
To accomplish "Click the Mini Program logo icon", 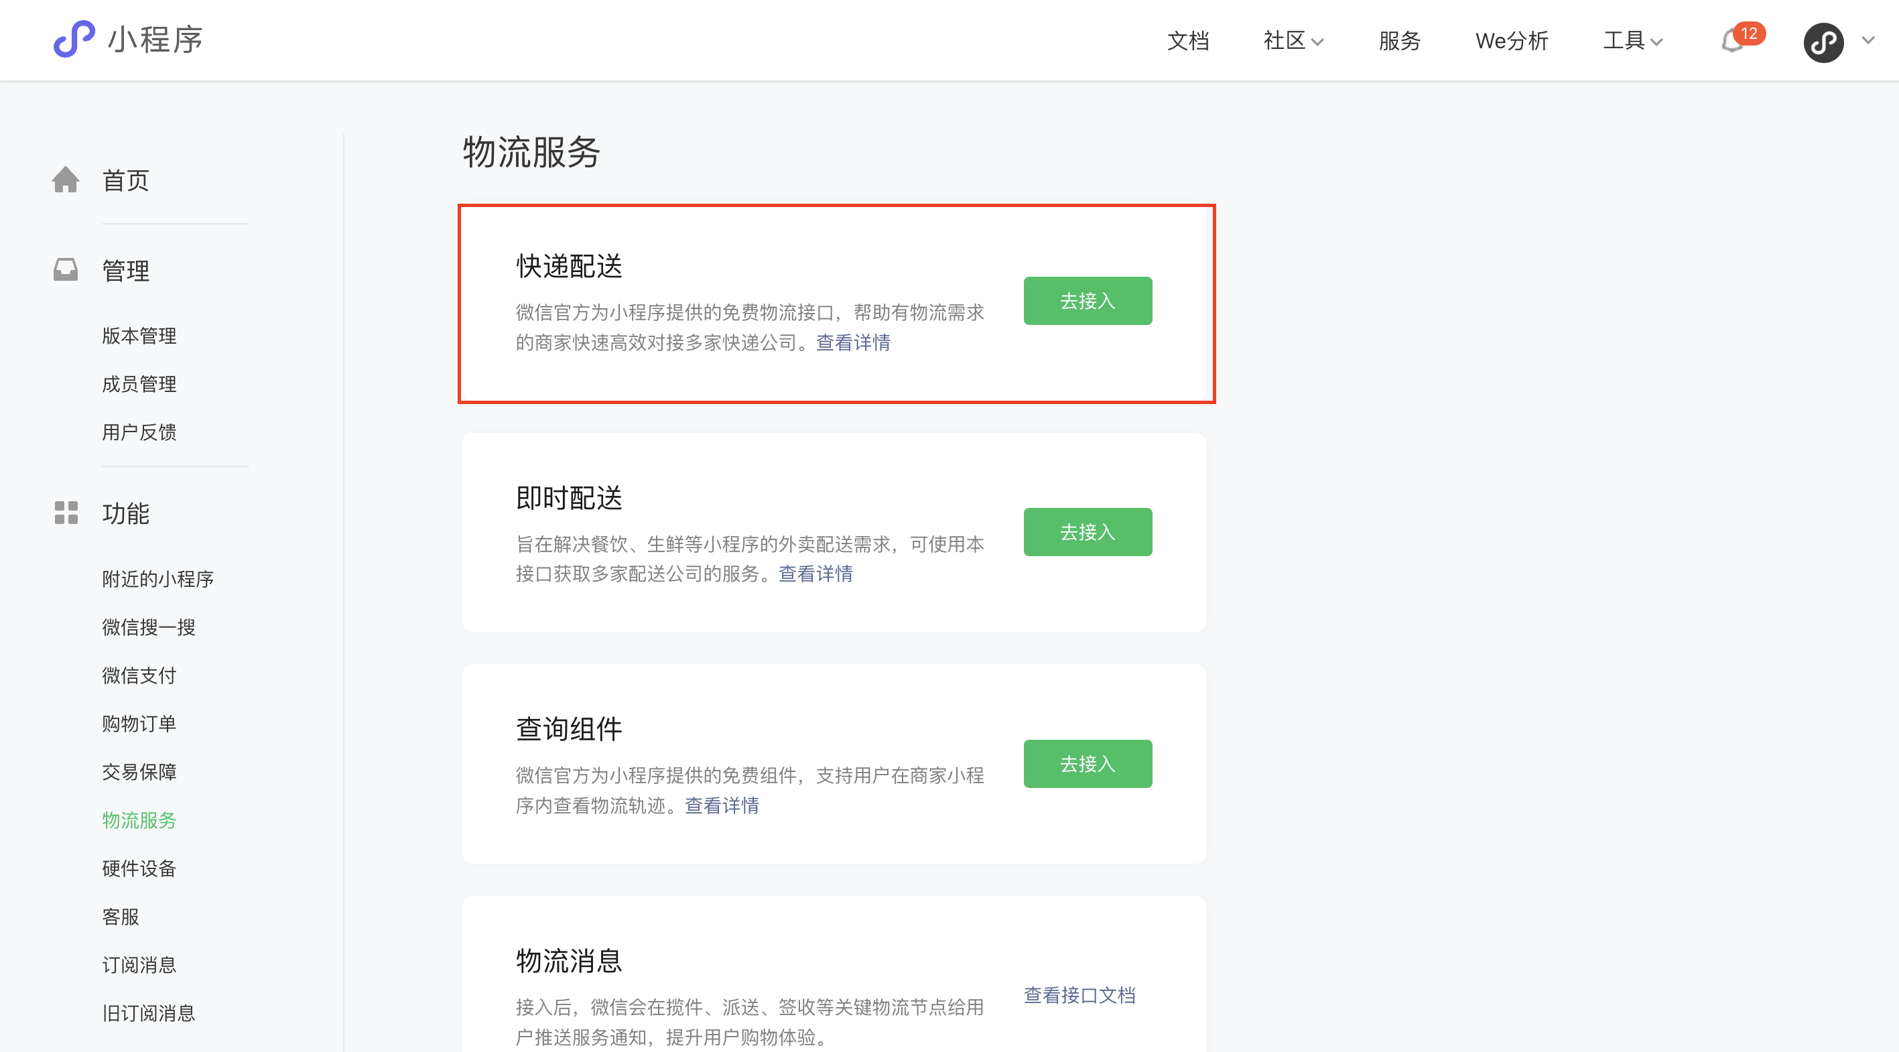I will [x=74, y=39].
